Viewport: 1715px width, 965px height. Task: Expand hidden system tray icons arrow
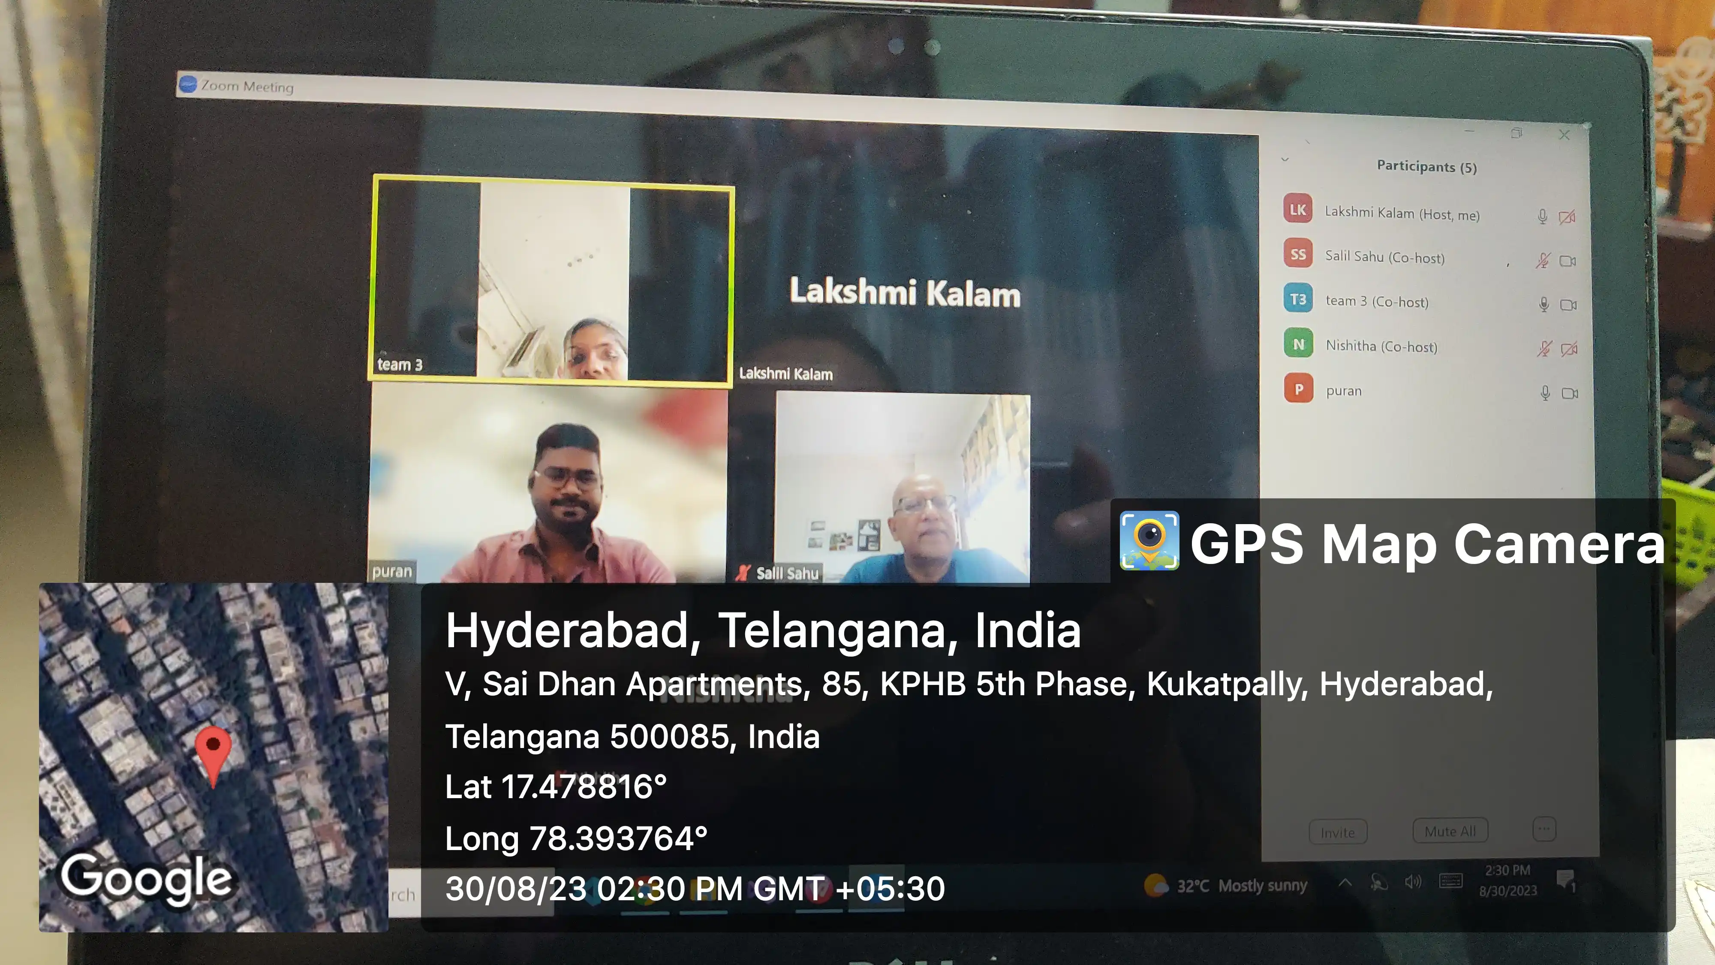1345,883
